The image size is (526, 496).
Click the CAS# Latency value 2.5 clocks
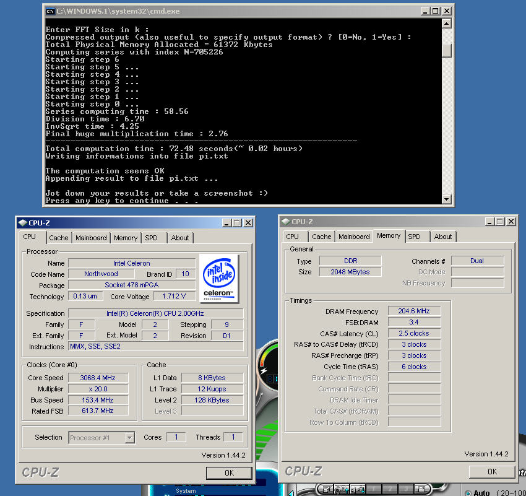414,333
